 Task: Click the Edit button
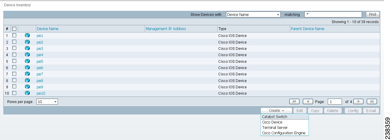click(x=300, y=111)
